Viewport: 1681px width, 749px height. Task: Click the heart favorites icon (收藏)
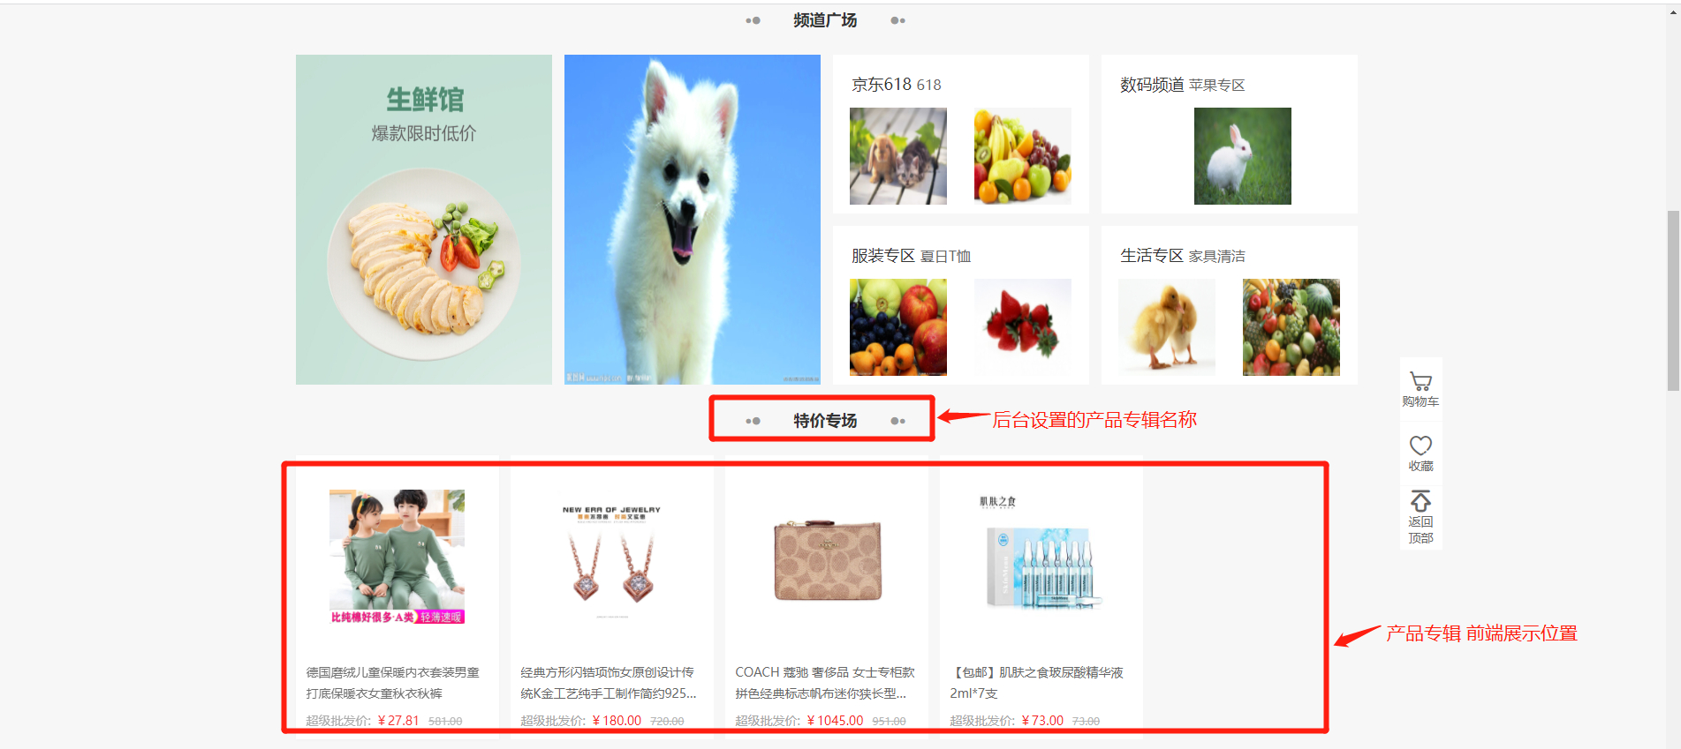1420,453
